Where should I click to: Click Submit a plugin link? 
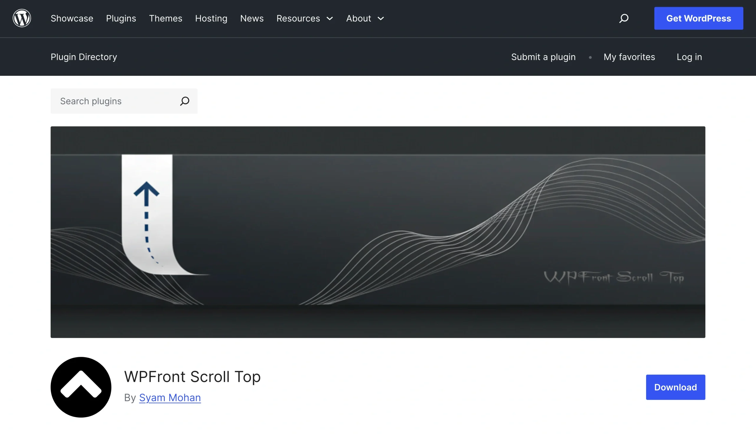coord(543,57)
